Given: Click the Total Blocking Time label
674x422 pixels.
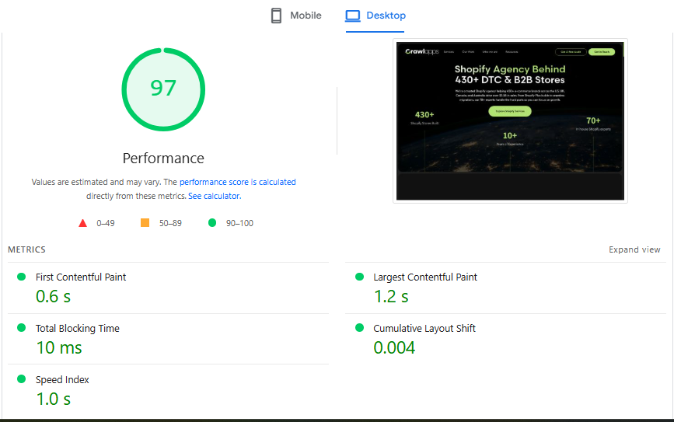Looking at the screenshot, I should [x=78, y=328].
